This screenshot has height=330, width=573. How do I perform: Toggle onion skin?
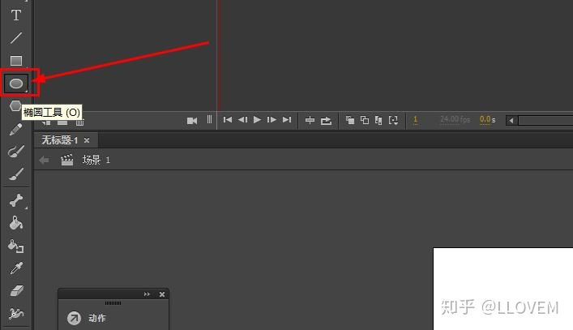[x=350, y=120]
